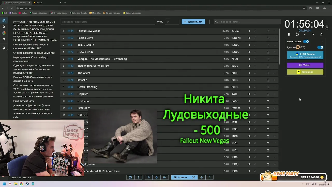Image resolution: width=332 pixels, height=187 pixels.
Task: Open a new browser tab
Action: point(65,3)
